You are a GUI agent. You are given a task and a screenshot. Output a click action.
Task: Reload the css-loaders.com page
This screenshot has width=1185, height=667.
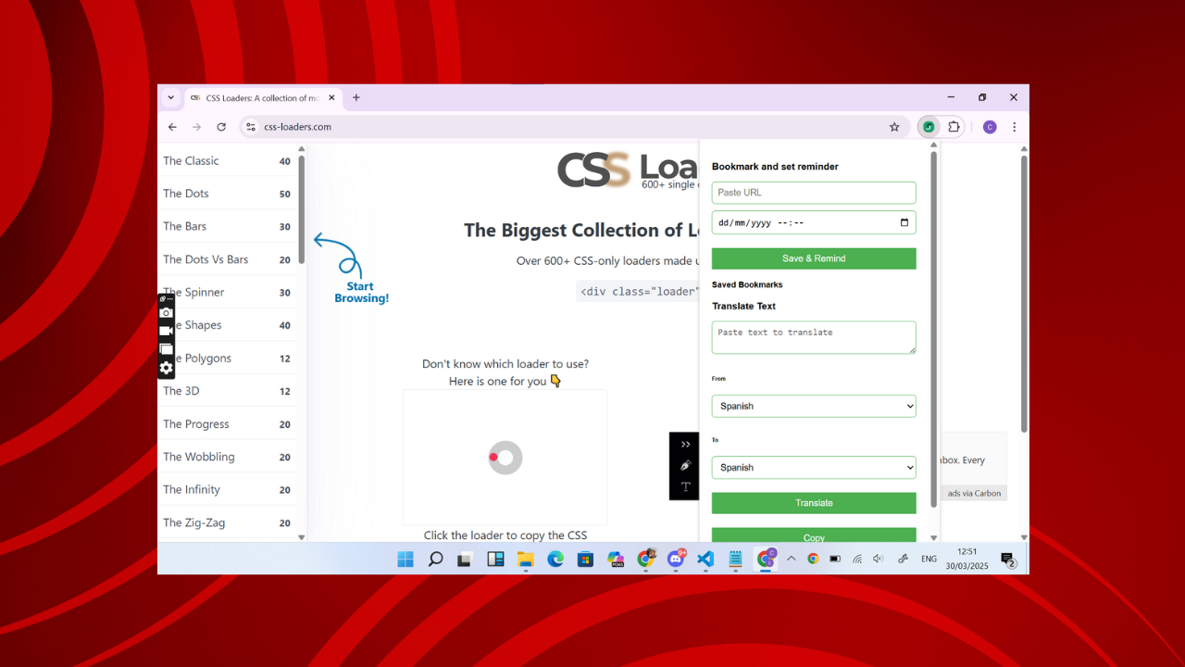point(221,127)
